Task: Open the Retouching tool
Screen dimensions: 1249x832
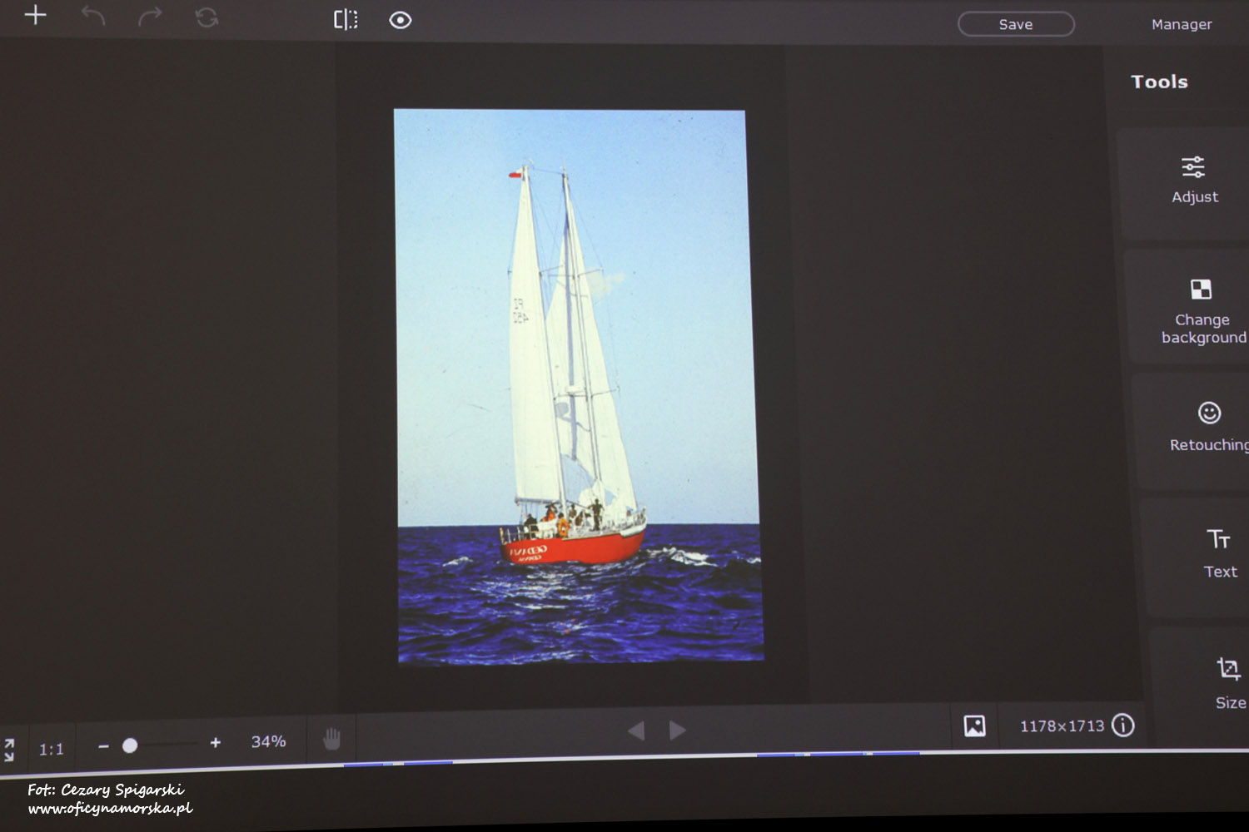Action: coord(1209,425)
